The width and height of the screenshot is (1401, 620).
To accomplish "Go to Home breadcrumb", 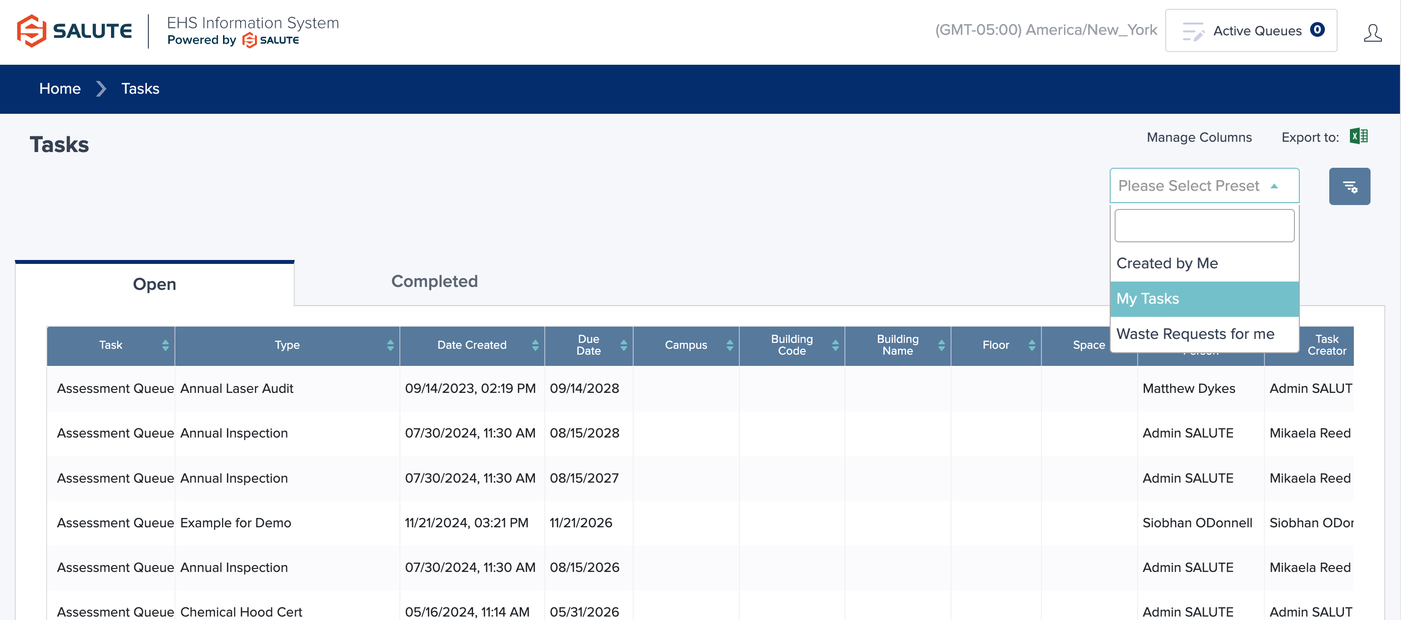I will (60, 88).
